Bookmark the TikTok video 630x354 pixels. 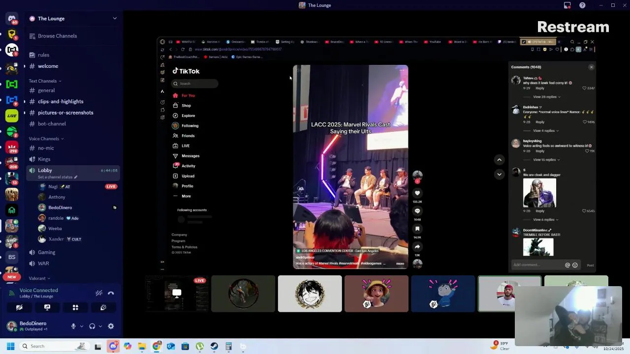pos(417,229)
